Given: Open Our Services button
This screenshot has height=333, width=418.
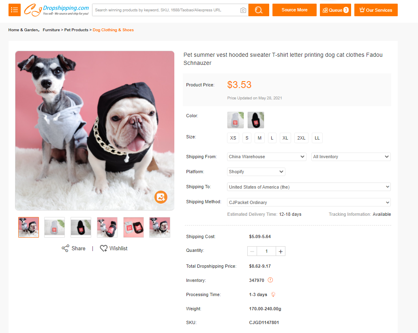Looking at the screenshot, I should click(376, 10).
